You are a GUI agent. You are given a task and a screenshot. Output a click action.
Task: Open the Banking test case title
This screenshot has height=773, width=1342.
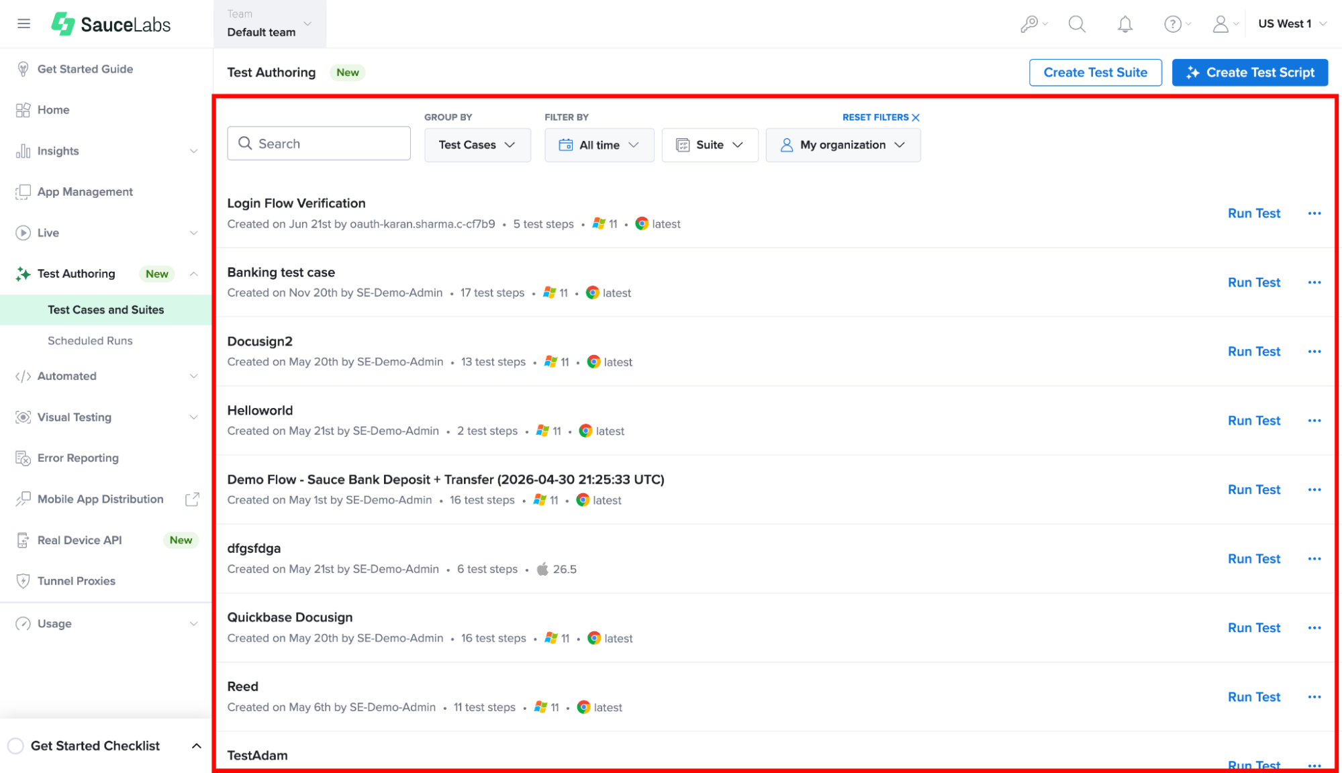click(281, 272)
